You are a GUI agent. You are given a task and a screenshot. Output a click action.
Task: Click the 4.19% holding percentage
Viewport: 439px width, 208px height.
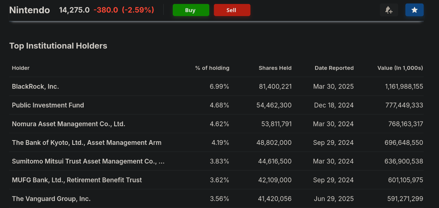220,143
